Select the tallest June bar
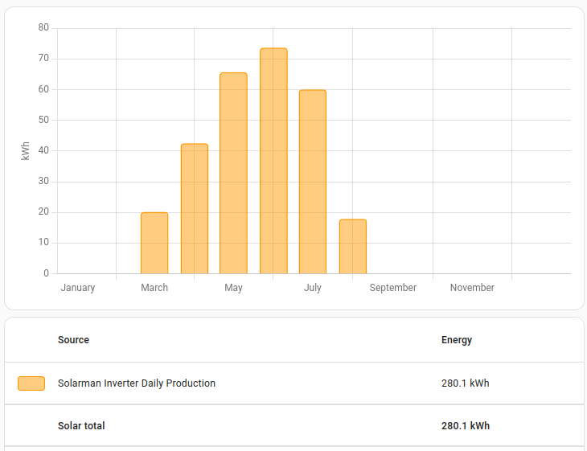The image size is (587, 451). tap(273, 161)
